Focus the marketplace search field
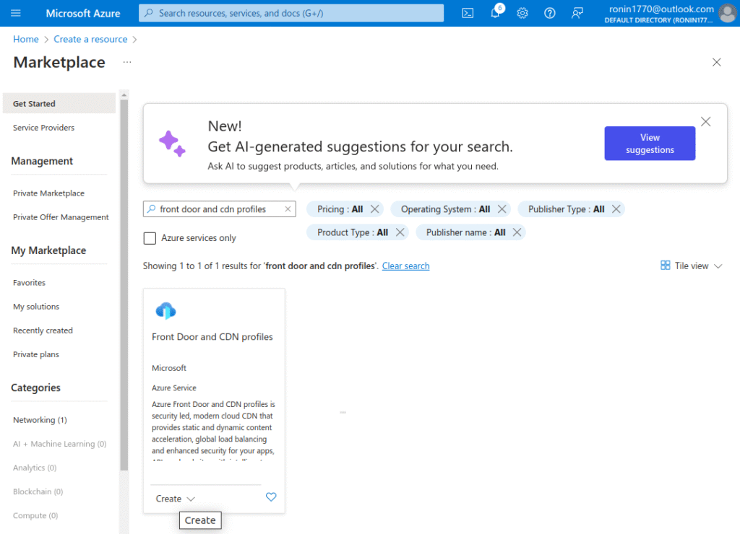This screenshot has width=740, height=534. coord(220,209)
